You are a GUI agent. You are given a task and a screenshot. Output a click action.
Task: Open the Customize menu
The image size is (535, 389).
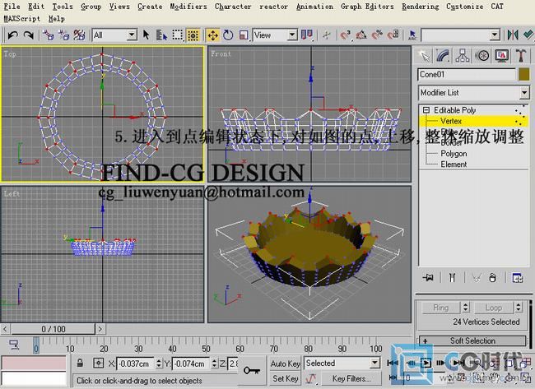tap(465, 7)
